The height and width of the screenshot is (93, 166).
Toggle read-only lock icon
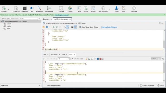[x=86, y=59]
